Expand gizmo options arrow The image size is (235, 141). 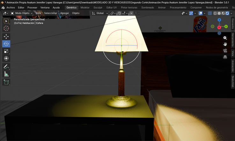(195, 13)
